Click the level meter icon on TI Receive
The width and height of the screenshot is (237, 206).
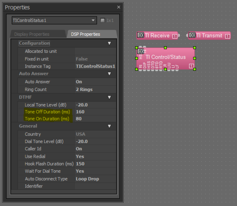(140, 35)
